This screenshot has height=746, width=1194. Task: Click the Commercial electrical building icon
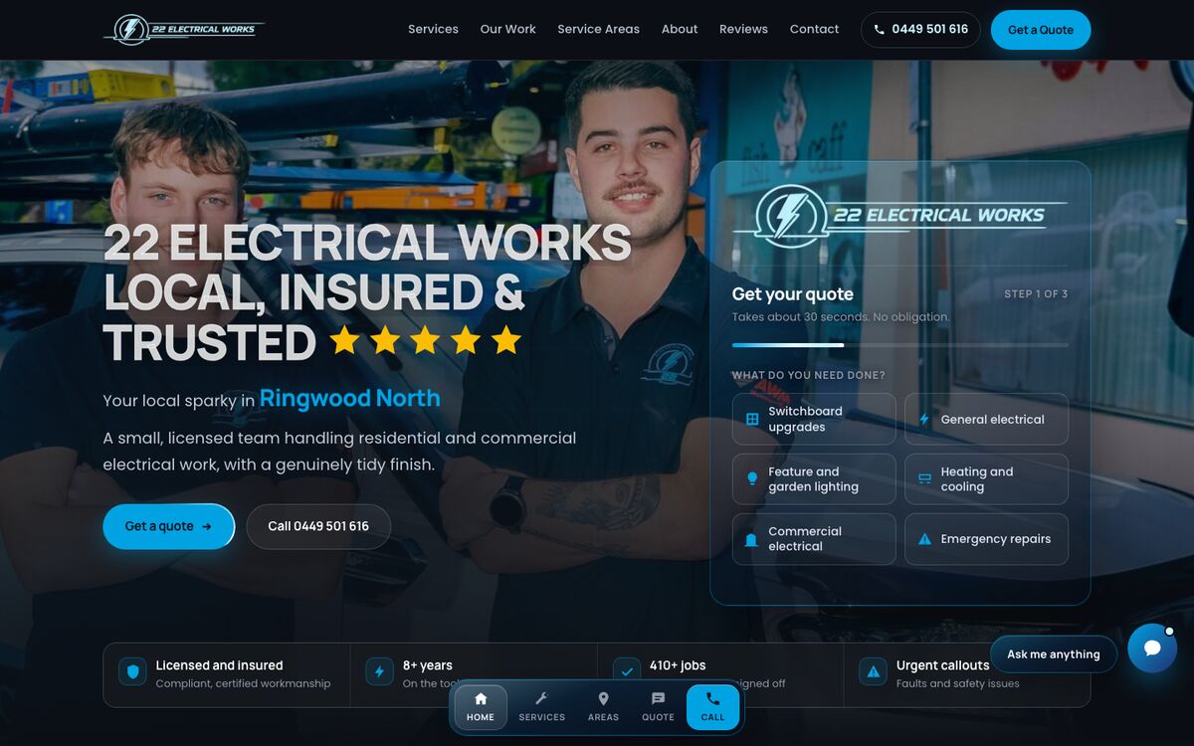tap(752, 540)
